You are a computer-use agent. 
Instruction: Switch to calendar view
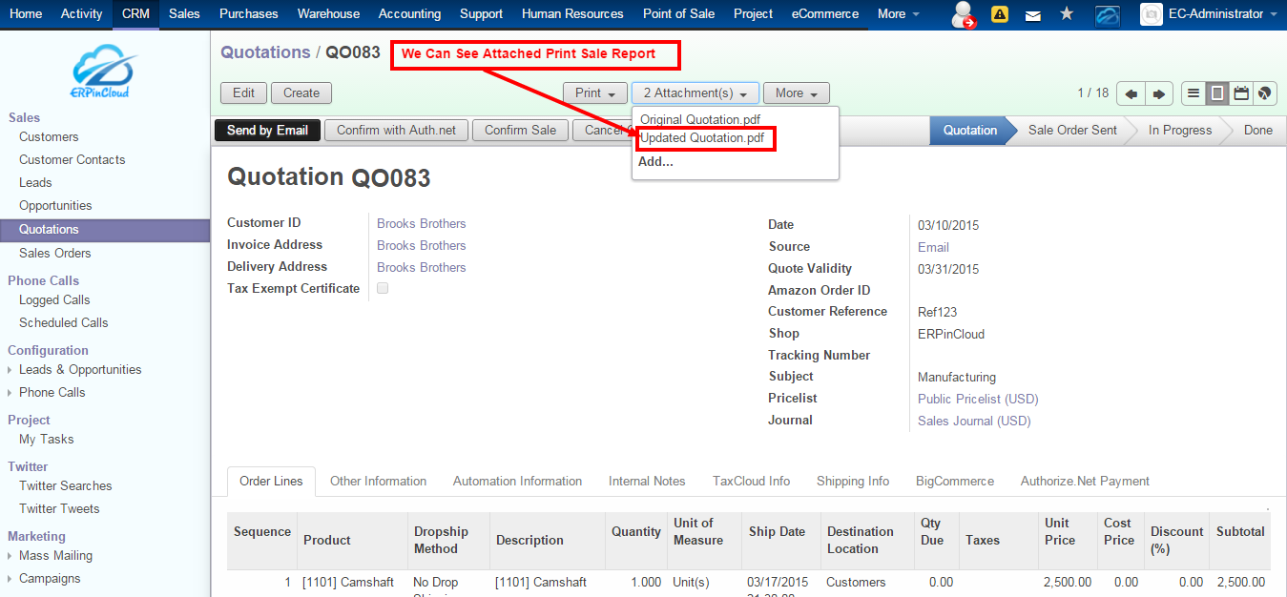click(1241, 93)
